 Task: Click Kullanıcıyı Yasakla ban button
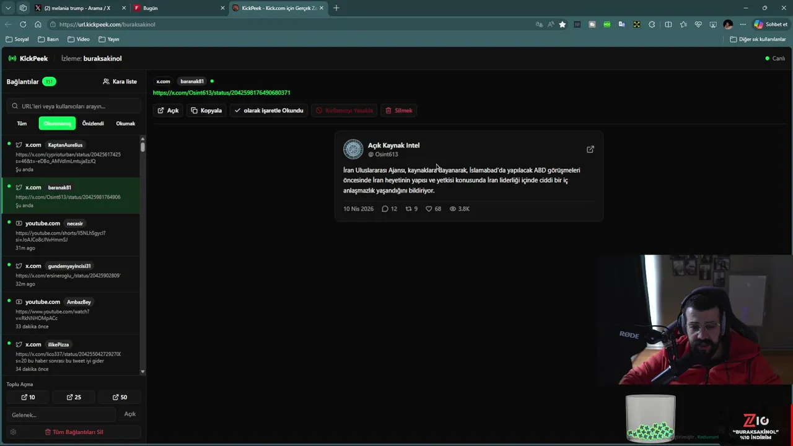coord(344,110)
